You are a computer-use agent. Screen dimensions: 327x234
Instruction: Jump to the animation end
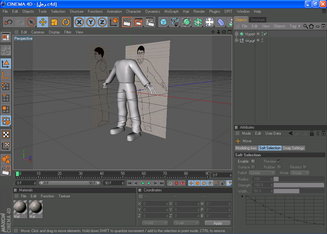(x=162, y=183)
